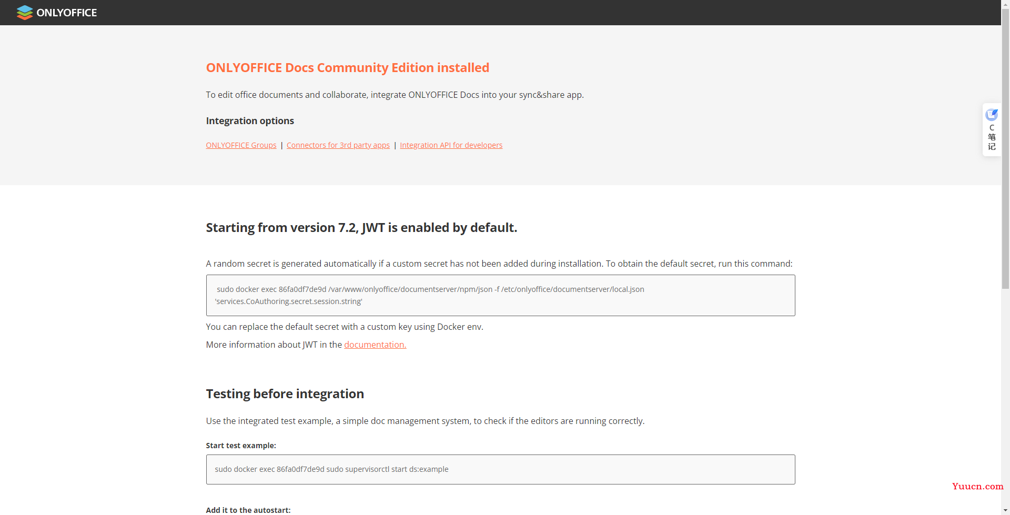Open Integration API for developers link
1010x515 pixels.
pos(451,145)
